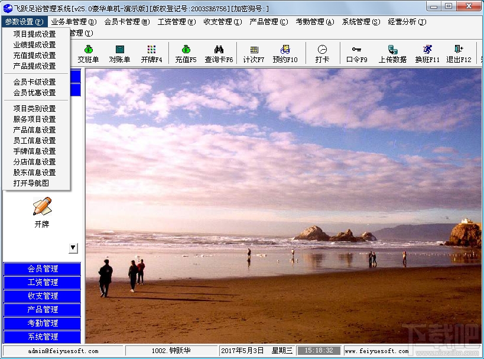Screen dimensions: 484x359
Task: Open the 会员卡管理(M) menu
Action: coord(127,22)
